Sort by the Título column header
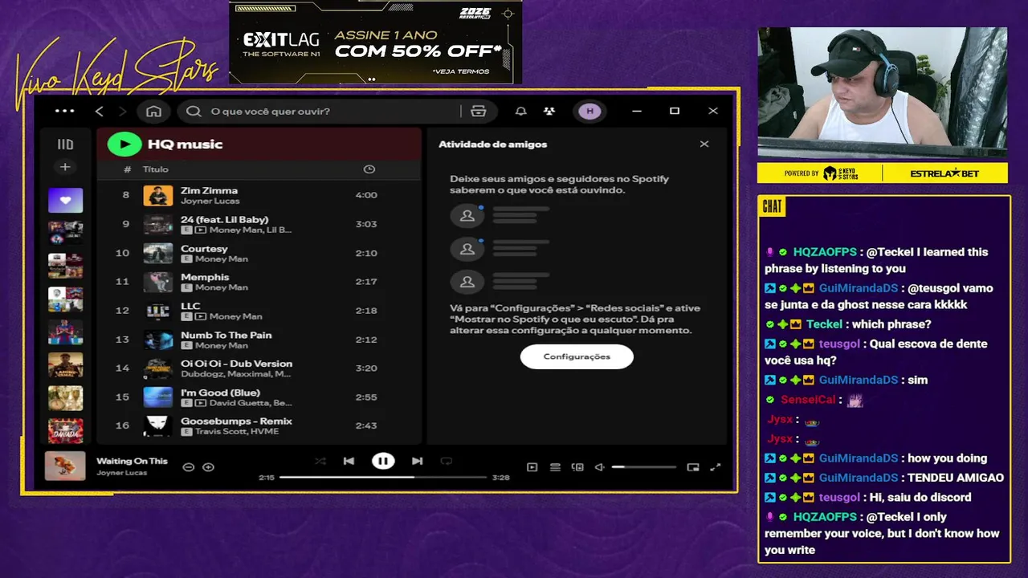Screen dimensions: 1028x578 tap(156, 169)
